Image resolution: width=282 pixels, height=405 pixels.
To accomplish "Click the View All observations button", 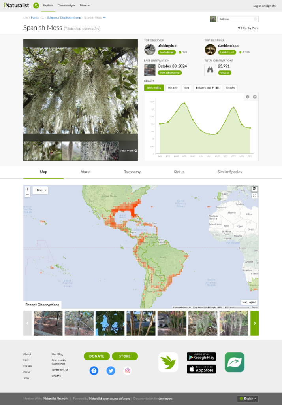I will click(x=224, y=73).
